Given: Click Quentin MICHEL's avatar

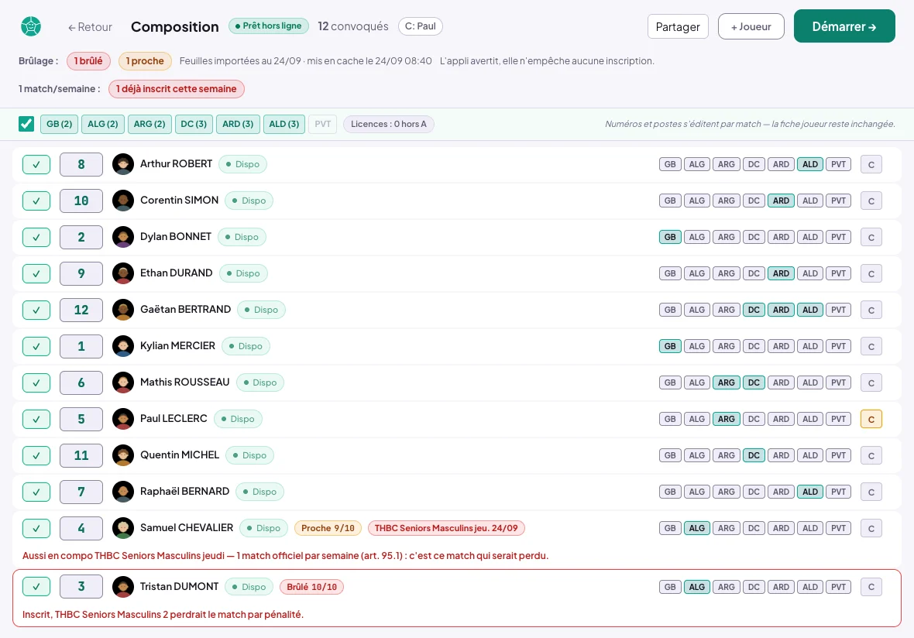Looking at the screenshot, I should click(x=123, y=455).
